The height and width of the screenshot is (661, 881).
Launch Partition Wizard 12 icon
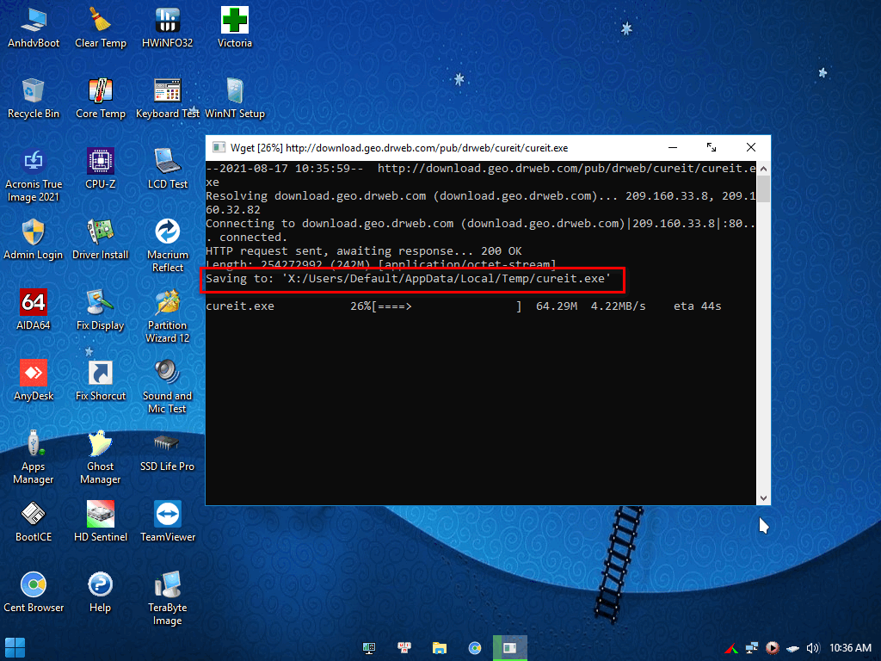point(168,317)
